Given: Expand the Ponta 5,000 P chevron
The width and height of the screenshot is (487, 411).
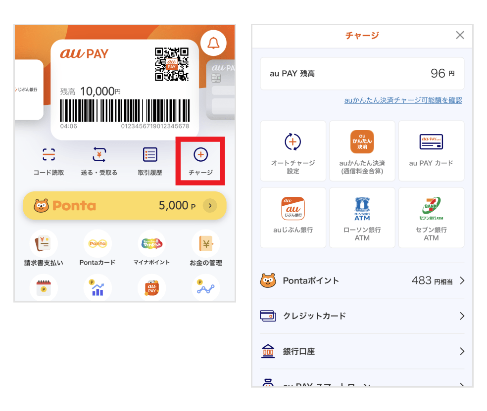Looking at the screenshot, I should tap(210, 206).
